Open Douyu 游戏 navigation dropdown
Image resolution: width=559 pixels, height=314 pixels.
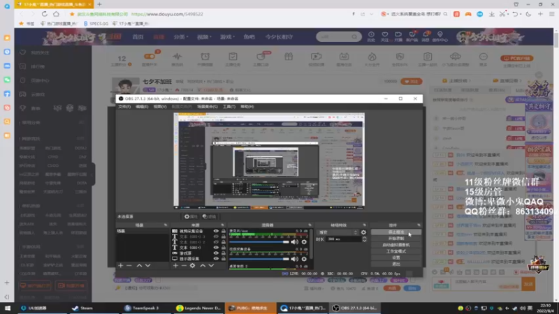tap(226, 37)
